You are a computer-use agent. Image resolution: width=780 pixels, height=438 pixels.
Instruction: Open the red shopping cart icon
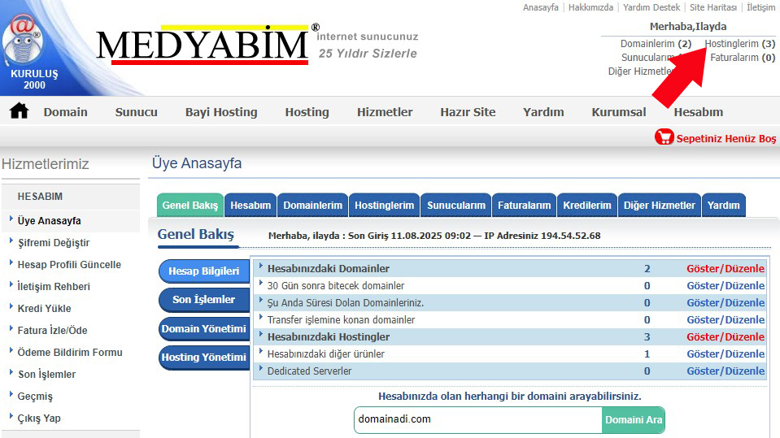tap(664, 137)
